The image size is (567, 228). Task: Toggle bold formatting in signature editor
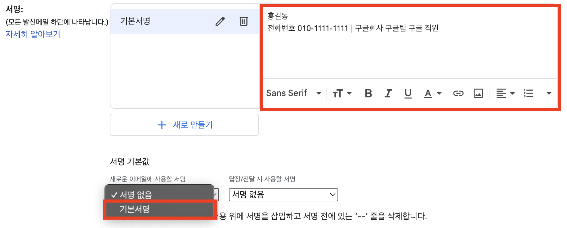(x=368, y=93)
